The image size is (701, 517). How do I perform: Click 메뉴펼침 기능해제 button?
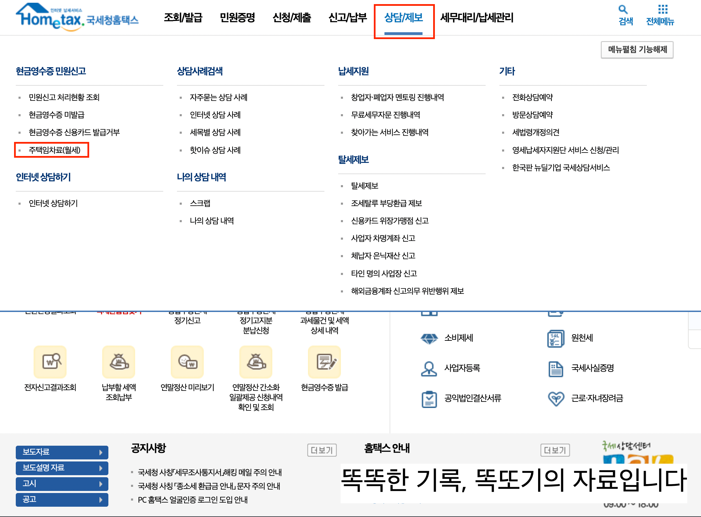(x=637, y=50)
